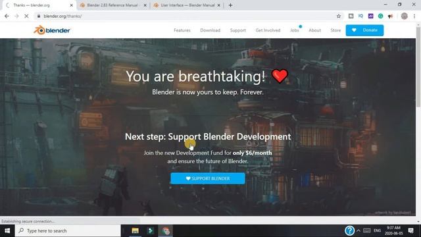Close the User Interface Blender Manual tab

pyautogui.click(x=219, y=5)
